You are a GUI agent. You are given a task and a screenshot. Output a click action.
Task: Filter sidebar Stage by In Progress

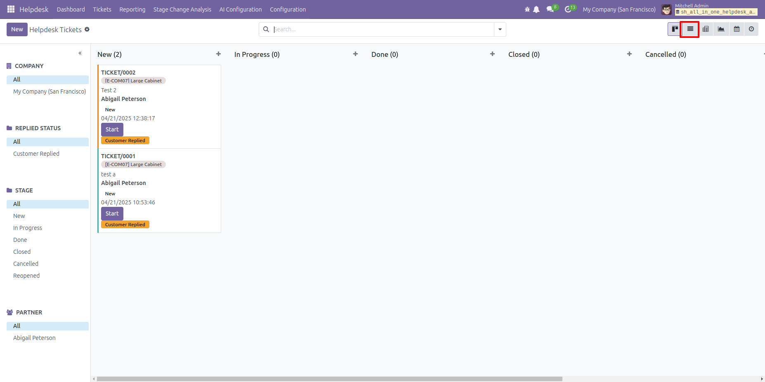28,228
